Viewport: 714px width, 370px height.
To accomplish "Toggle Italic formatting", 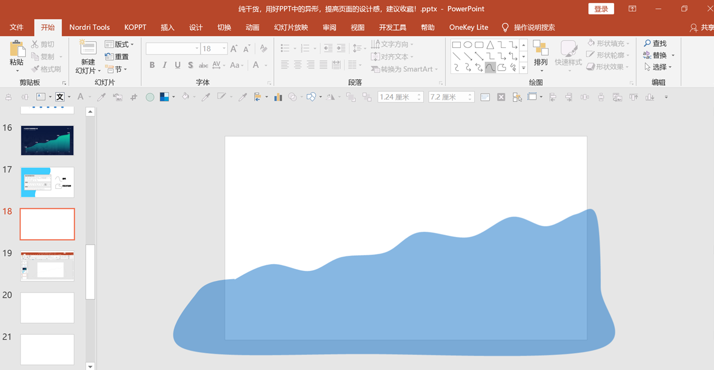I will pos(165,65).
